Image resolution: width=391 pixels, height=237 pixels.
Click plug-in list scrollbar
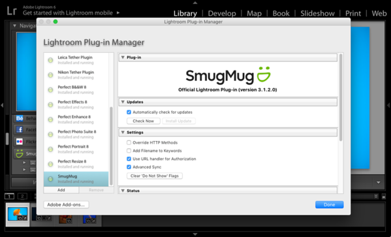click(x=111, y=146)
